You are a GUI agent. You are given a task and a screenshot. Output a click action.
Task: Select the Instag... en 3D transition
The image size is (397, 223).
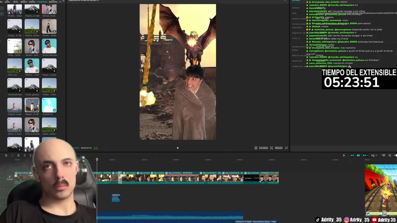[15, 26]
